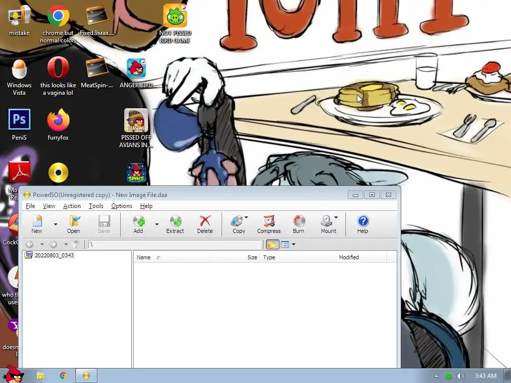Select the 'furryfox' Firefox desktop icon

coord(58,124)
